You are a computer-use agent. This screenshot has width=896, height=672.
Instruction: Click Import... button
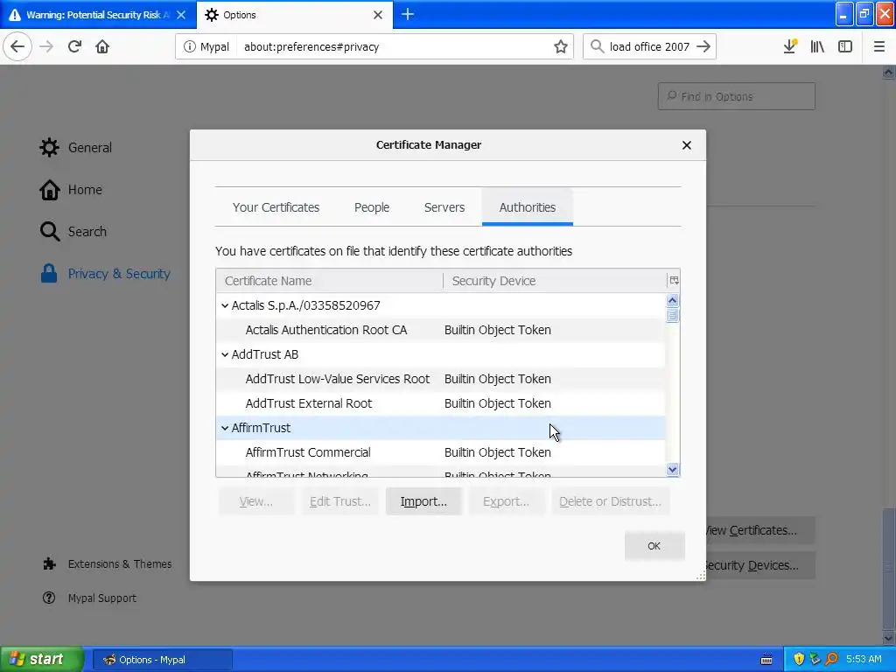[x=423, y=501]
